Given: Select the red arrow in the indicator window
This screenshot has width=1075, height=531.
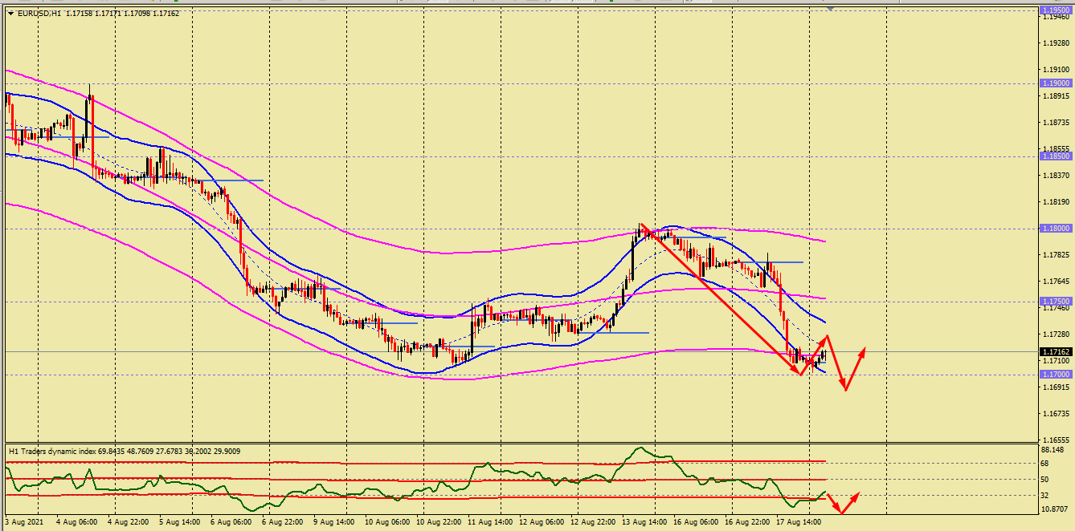Looking at the screenshot, I should click(844, 504).
